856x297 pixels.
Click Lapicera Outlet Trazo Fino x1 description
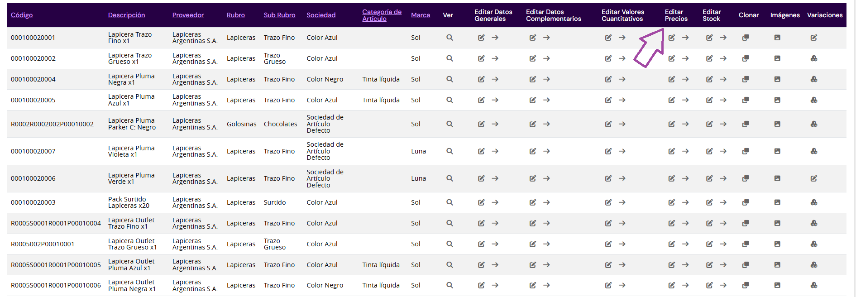[131, 223]
